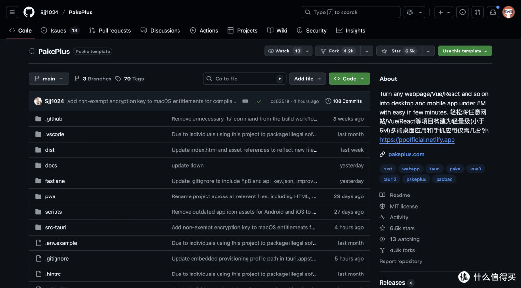
Task: Open the Issues inbox icon in the header
Action: (x=462, y=12)
